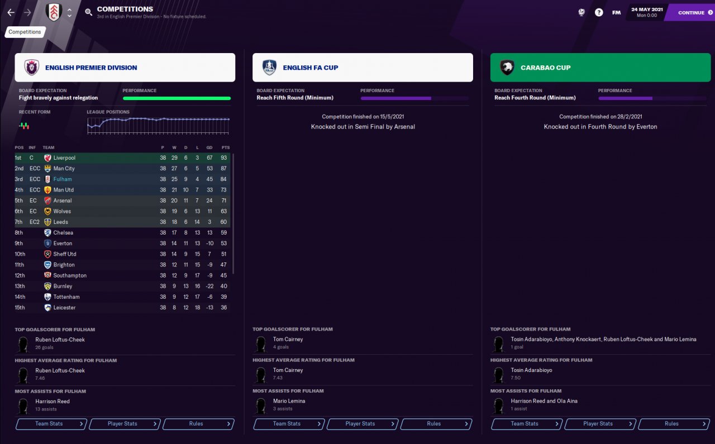Open Premier Division Player Stats
The image size is (715, 444).
coord(125,424)
